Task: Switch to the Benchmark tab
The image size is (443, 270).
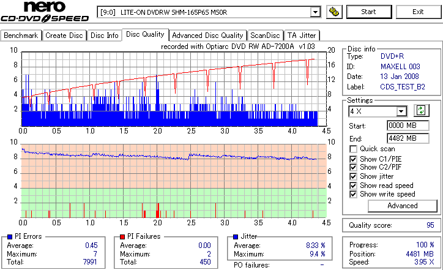Action: point(21,36)
